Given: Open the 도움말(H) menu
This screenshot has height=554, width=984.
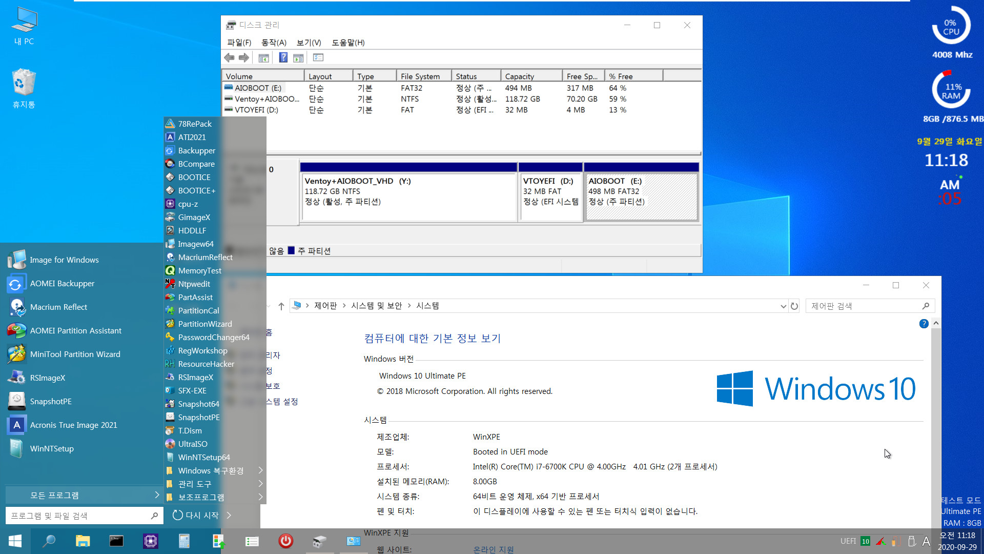Looking at the screenshot, I should point(348,43).
